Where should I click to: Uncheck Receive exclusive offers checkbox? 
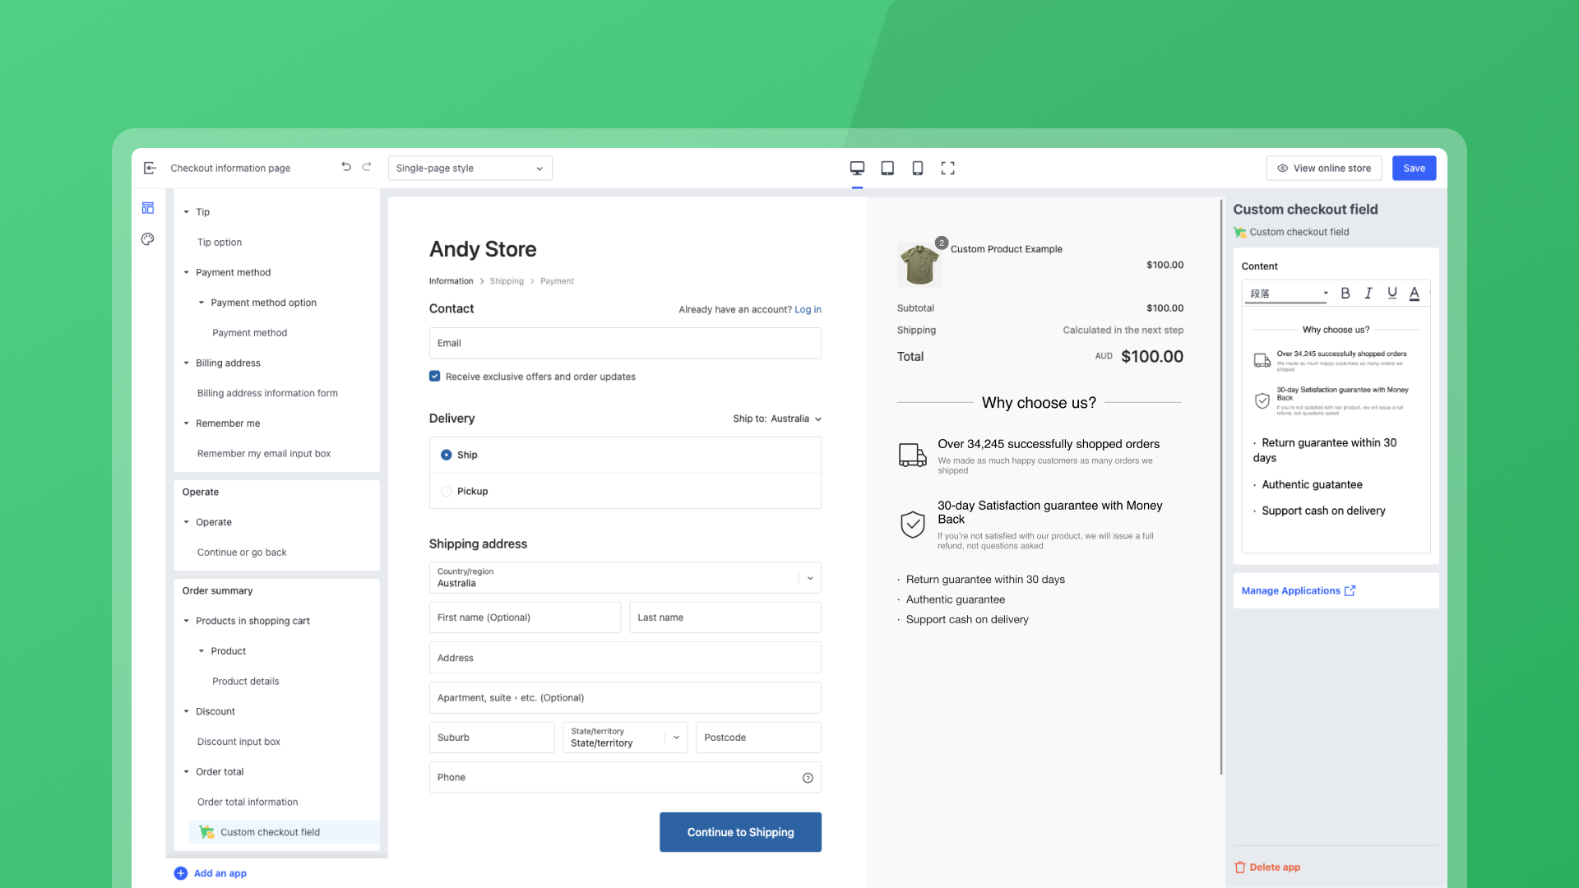[435, 377]
